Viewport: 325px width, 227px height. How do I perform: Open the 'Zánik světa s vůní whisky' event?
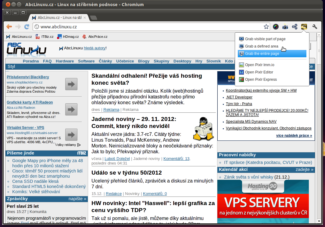pyautogui.click(x=248, y=177)
